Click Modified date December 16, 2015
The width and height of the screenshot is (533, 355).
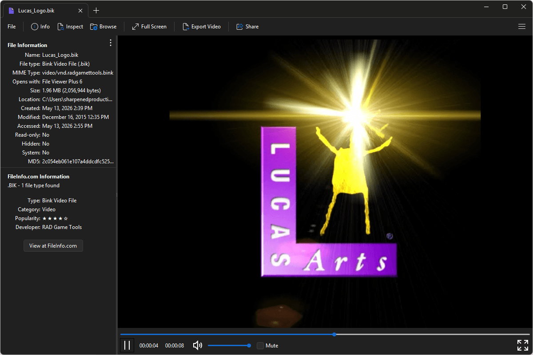click(x=76, y=117)
